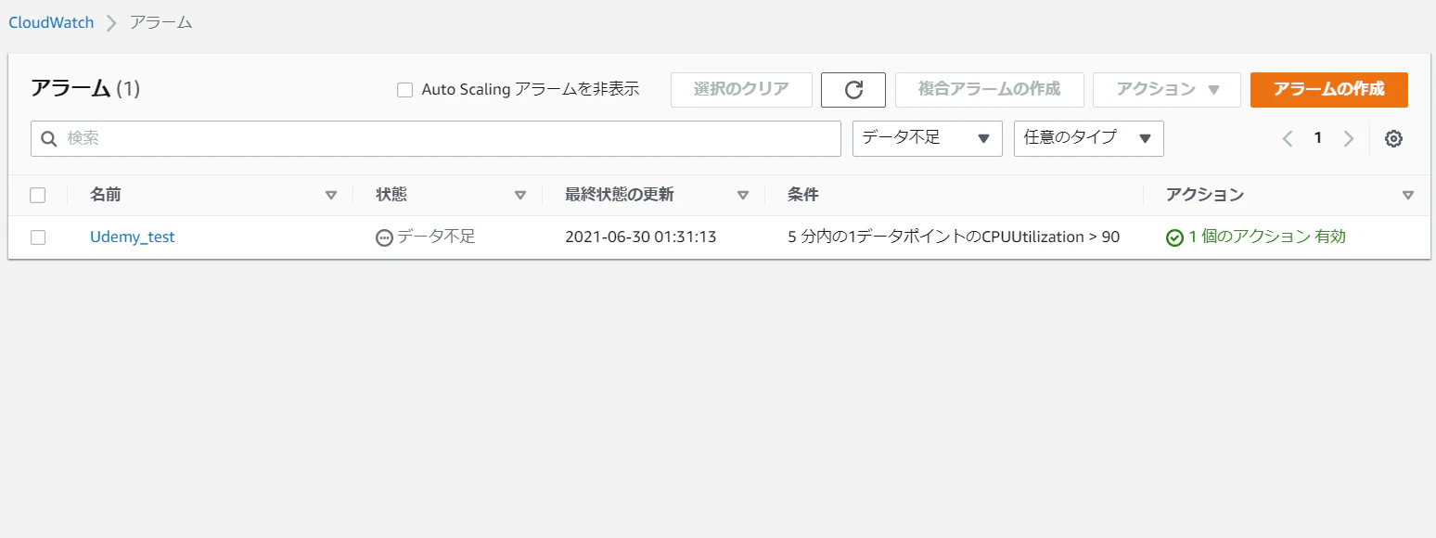The width and height of the screenshot is (1436, 538).
Task: Check the Udemy_test row checkbox
Action: click(x=38, y=237)
